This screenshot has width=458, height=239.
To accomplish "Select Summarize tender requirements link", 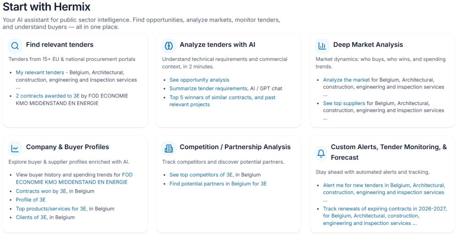I will click(x=208, y=88).
